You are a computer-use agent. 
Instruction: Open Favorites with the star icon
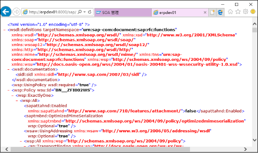point(238,11)
